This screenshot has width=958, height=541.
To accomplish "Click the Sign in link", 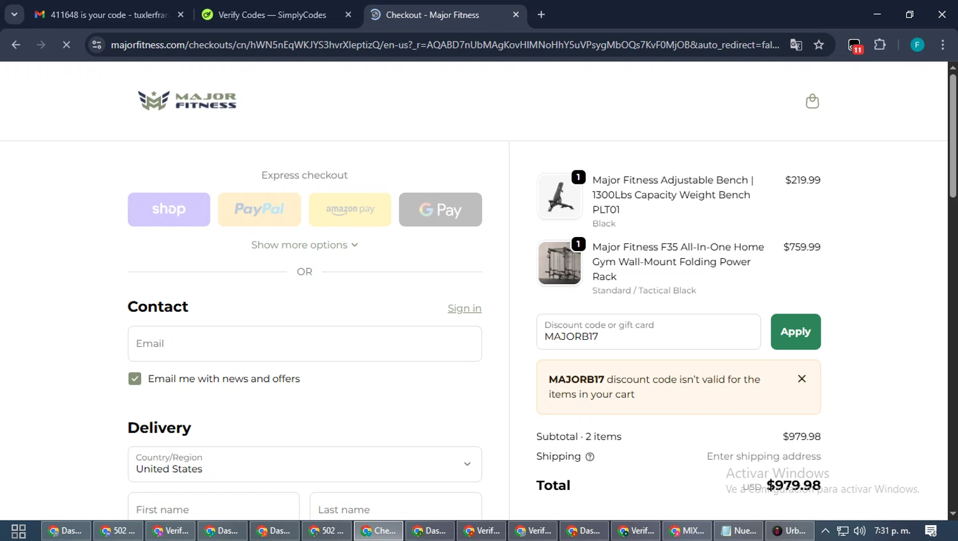I will tap(464, 309).
